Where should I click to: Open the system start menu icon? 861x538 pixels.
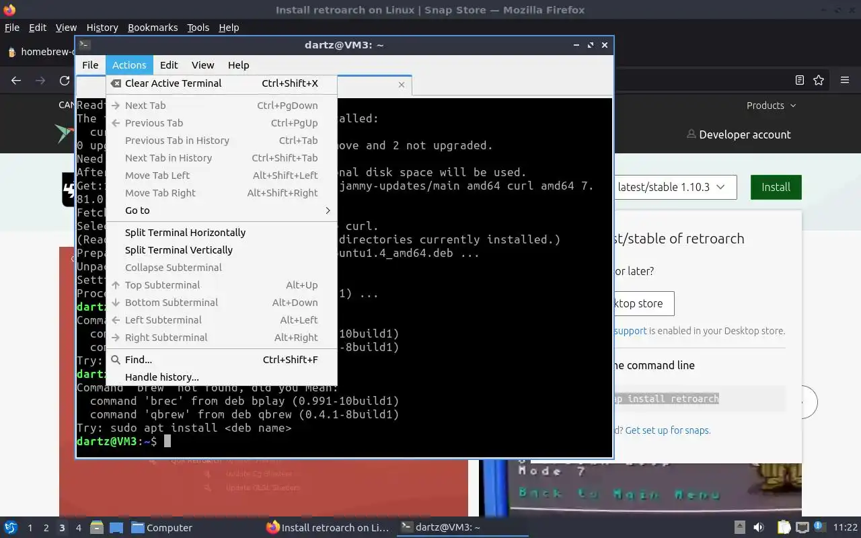tap(11, 527)
